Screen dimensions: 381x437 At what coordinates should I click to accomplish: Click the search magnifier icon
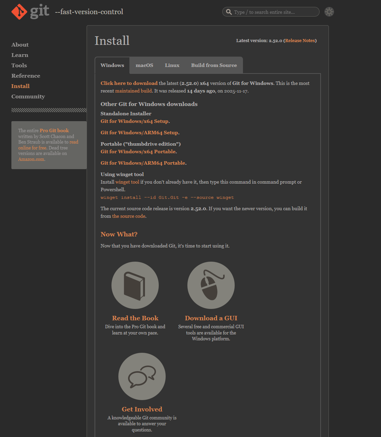click(x=229, y=12)
